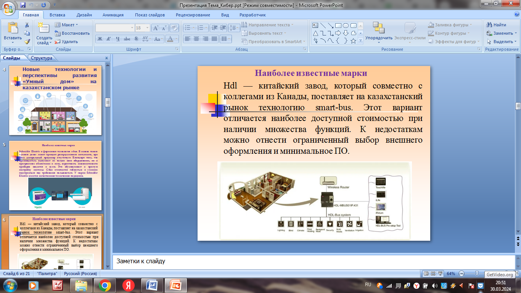521x293 pixels.
Task: Select the five-point star shape
Action: (x=354, y=41)
